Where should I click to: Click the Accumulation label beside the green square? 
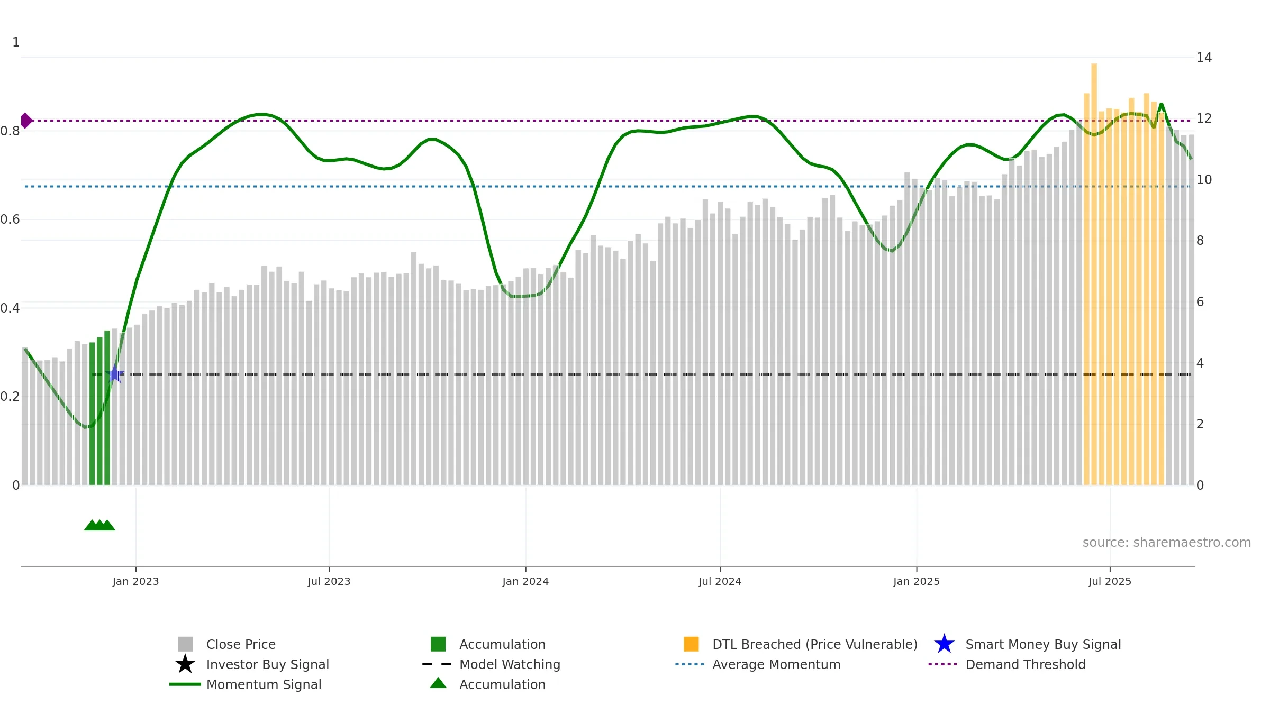pyautogui.click(x=502, y=644)
